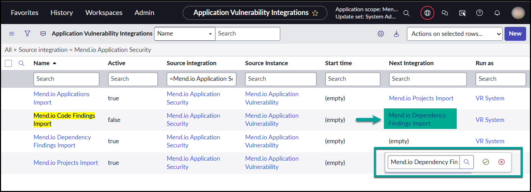
Task: Click the New button
Action: pos(515,34)
